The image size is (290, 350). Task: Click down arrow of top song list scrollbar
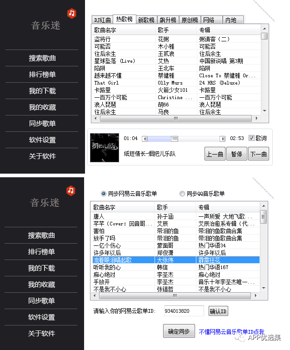(265, 111)
